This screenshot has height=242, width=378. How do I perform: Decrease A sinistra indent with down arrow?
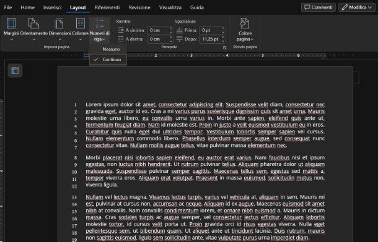pos(171,32)
